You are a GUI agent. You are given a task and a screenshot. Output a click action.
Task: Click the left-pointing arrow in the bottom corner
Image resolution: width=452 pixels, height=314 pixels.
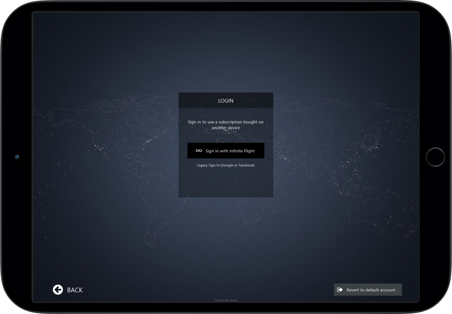(58, 290)
